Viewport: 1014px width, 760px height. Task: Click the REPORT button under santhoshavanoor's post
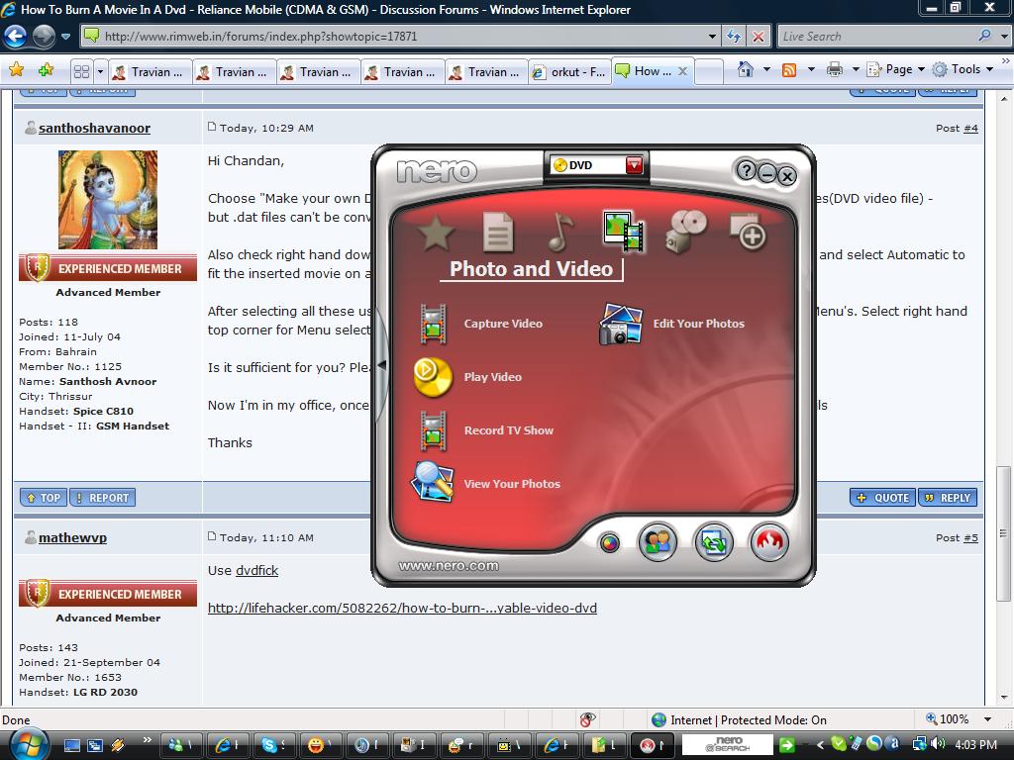click(102, 498)
